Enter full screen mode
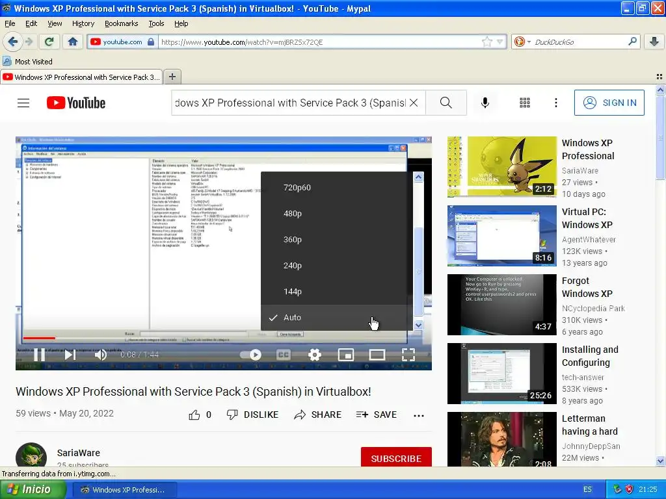Image resolution: width=666 pixels, height=499 pixels. pos(408,355)
